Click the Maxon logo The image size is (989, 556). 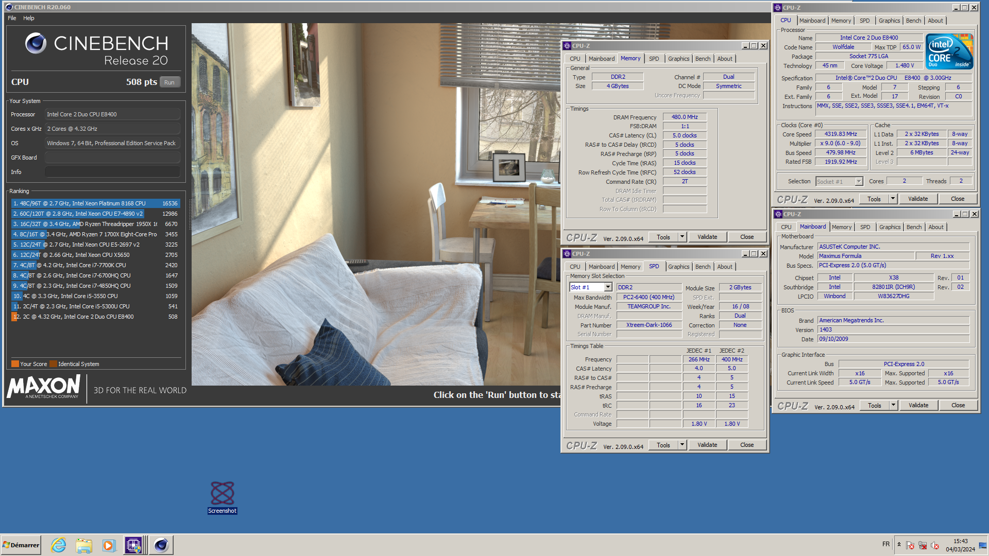(44, 387)
